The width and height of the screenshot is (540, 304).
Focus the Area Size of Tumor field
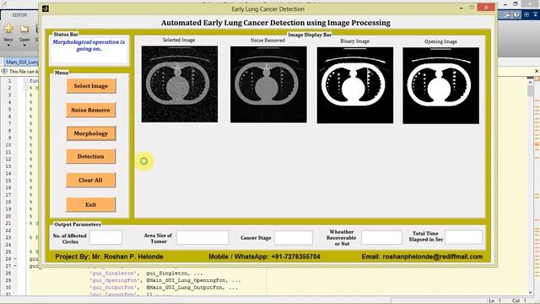click(202, 238)
